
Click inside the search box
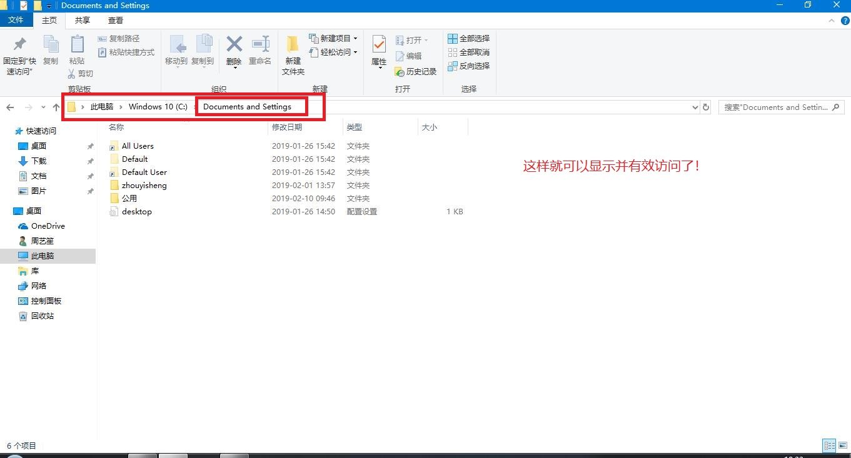[x=775, y=107]
